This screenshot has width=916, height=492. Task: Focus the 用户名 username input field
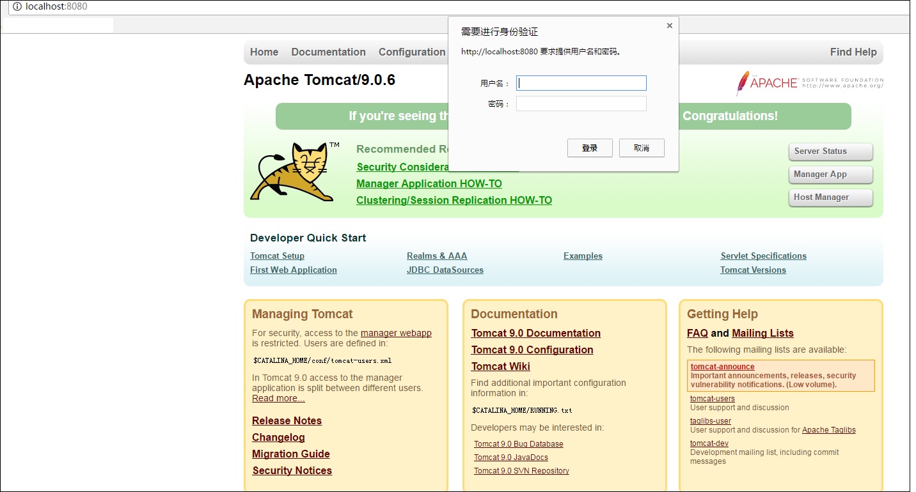click(x=581, y=83)
